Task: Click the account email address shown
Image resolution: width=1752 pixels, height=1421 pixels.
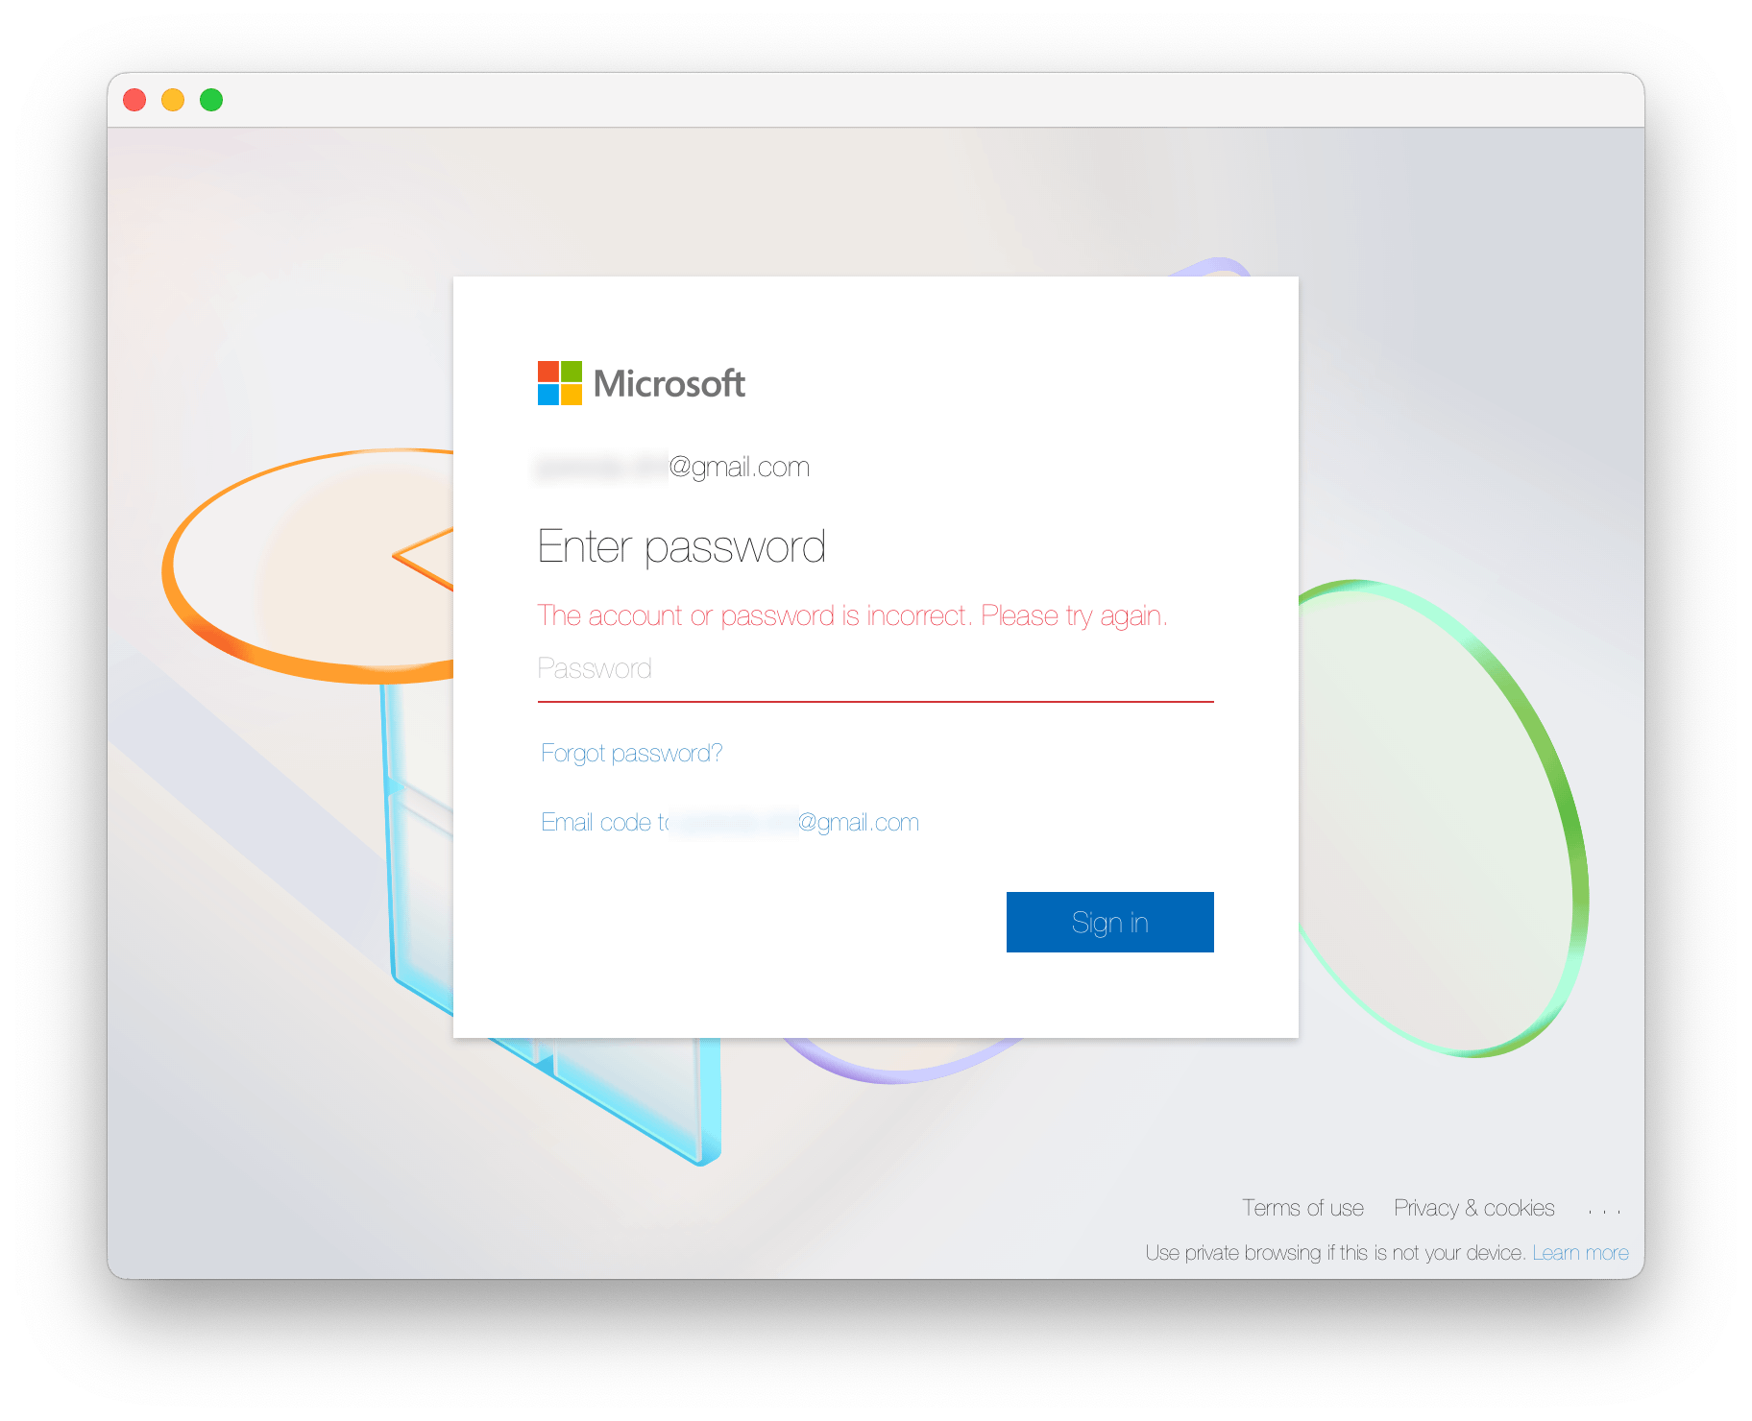Action: 672,468
